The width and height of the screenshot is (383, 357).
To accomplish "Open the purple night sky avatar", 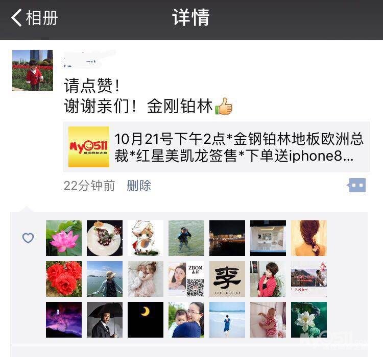I will pyautogui.click(x=64, y=320).
